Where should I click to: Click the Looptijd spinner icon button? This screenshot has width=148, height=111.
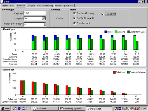44,18
